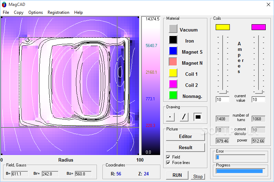Select the black Iron material swatch
Screen dimensions: 274x182
point(173,40)
